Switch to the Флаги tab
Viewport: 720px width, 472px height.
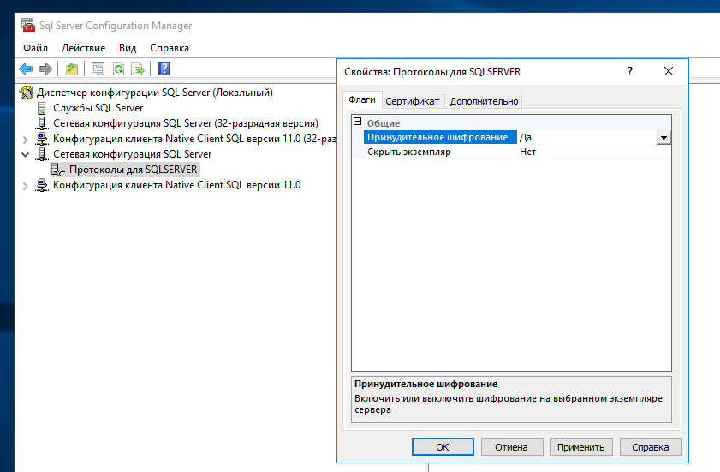(x=362, y=99)
